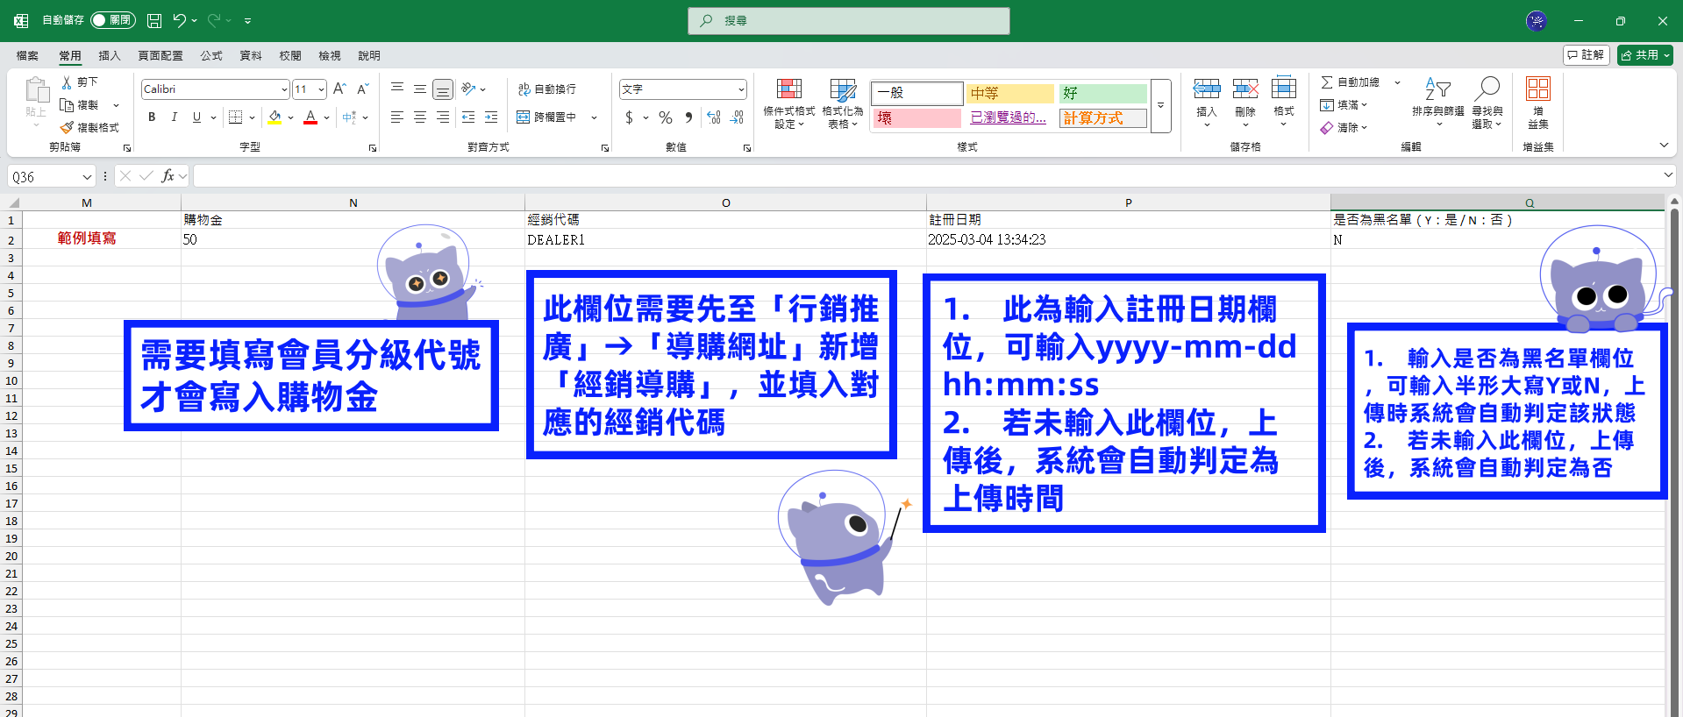The width and height of the screenshot is (1683, 717).
Task: Apply the 中等 yellow cell style
Action: coord(1010,93)
